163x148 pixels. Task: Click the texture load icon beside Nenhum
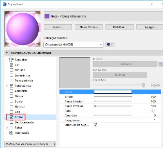pyautogui.click(x=161, y=64)
